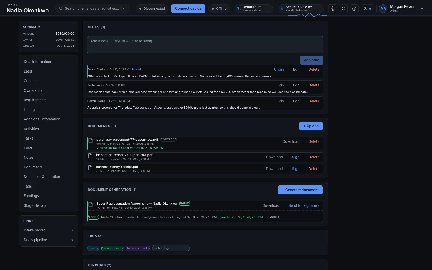
Task: Open the Kestrel & Vale organization dropdown
Action: pyautogui.click(x=301, y=9)
